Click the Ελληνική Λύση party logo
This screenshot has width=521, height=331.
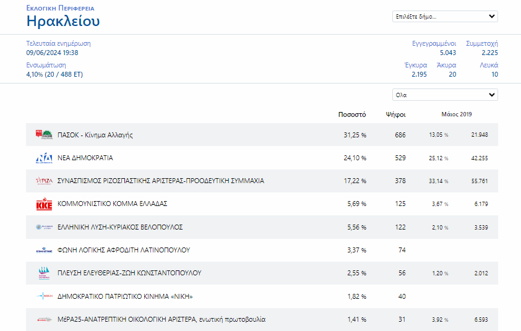pyautogui.click(x=44, y=227)
